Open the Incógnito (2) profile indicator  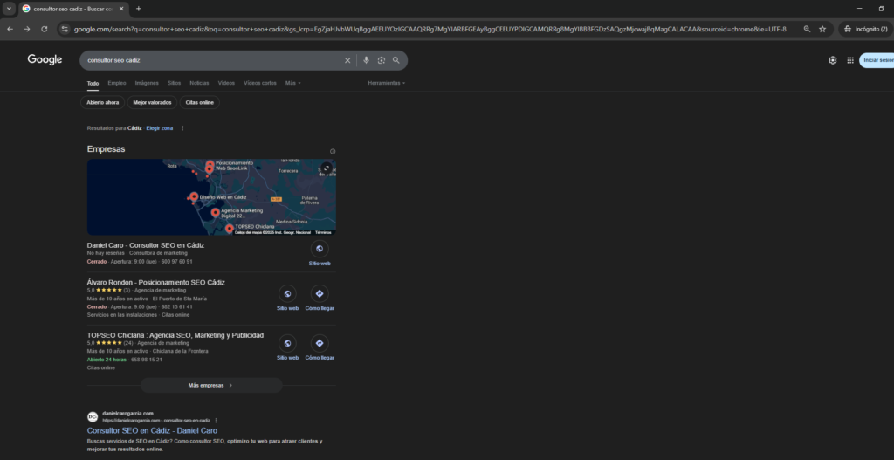coord(865,29)
